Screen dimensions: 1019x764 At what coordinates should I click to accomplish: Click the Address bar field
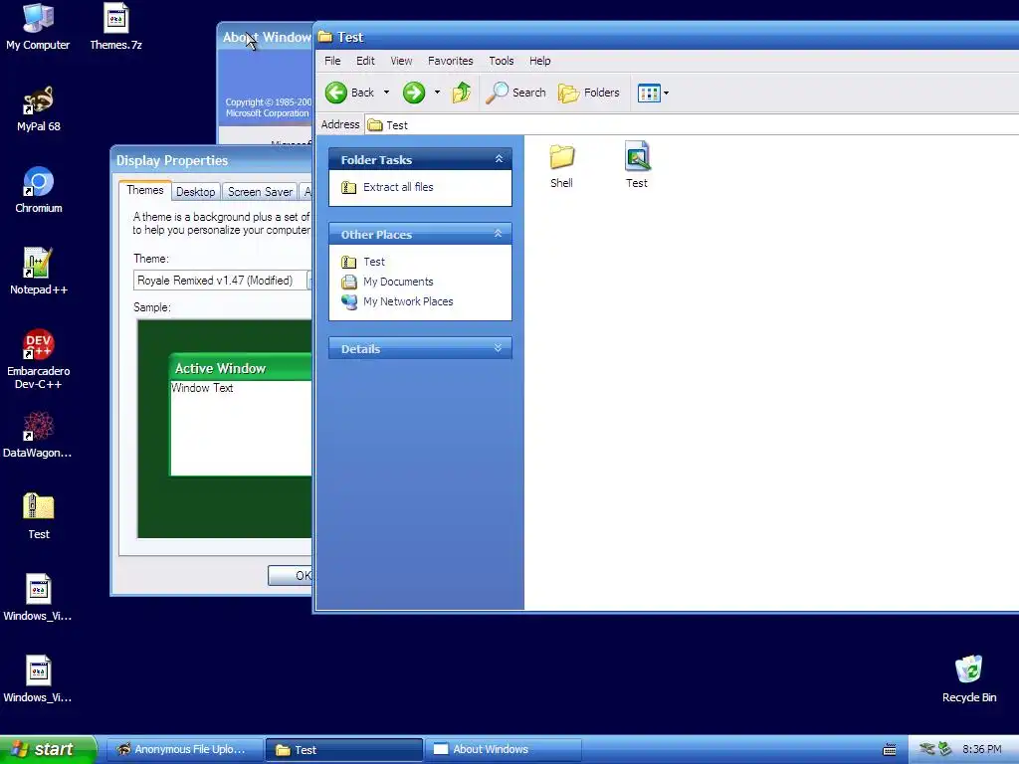692,124
